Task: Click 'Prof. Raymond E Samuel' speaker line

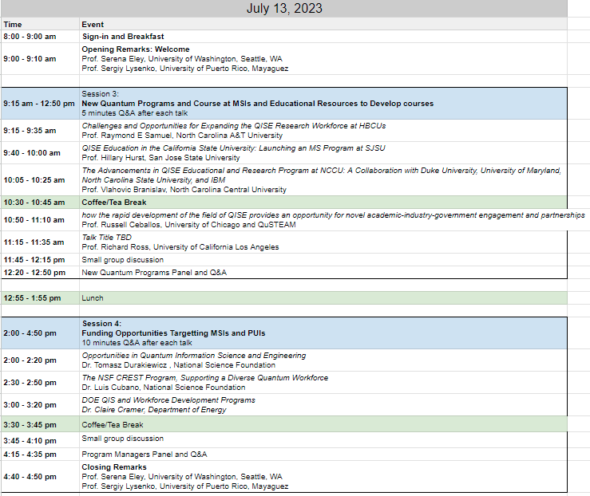Action: click(182, 136)
